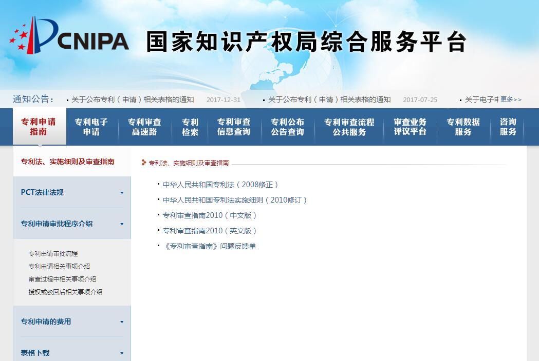Expand the 专利申请的费用 sidebar arrow
This screenshot has height=361, width=539.
coord(122,322)
